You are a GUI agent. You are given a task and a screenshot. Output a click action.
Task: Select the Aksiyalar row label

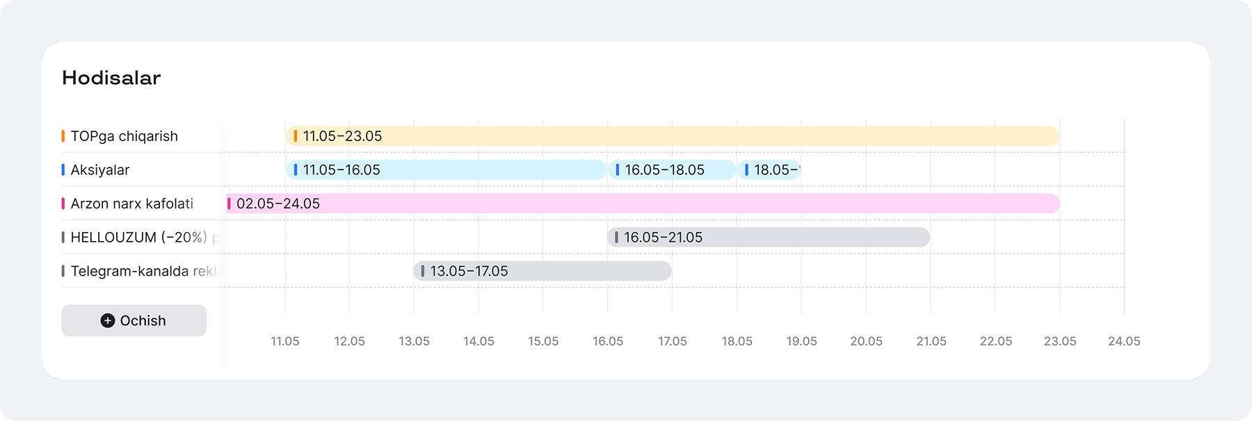point(99,170)
